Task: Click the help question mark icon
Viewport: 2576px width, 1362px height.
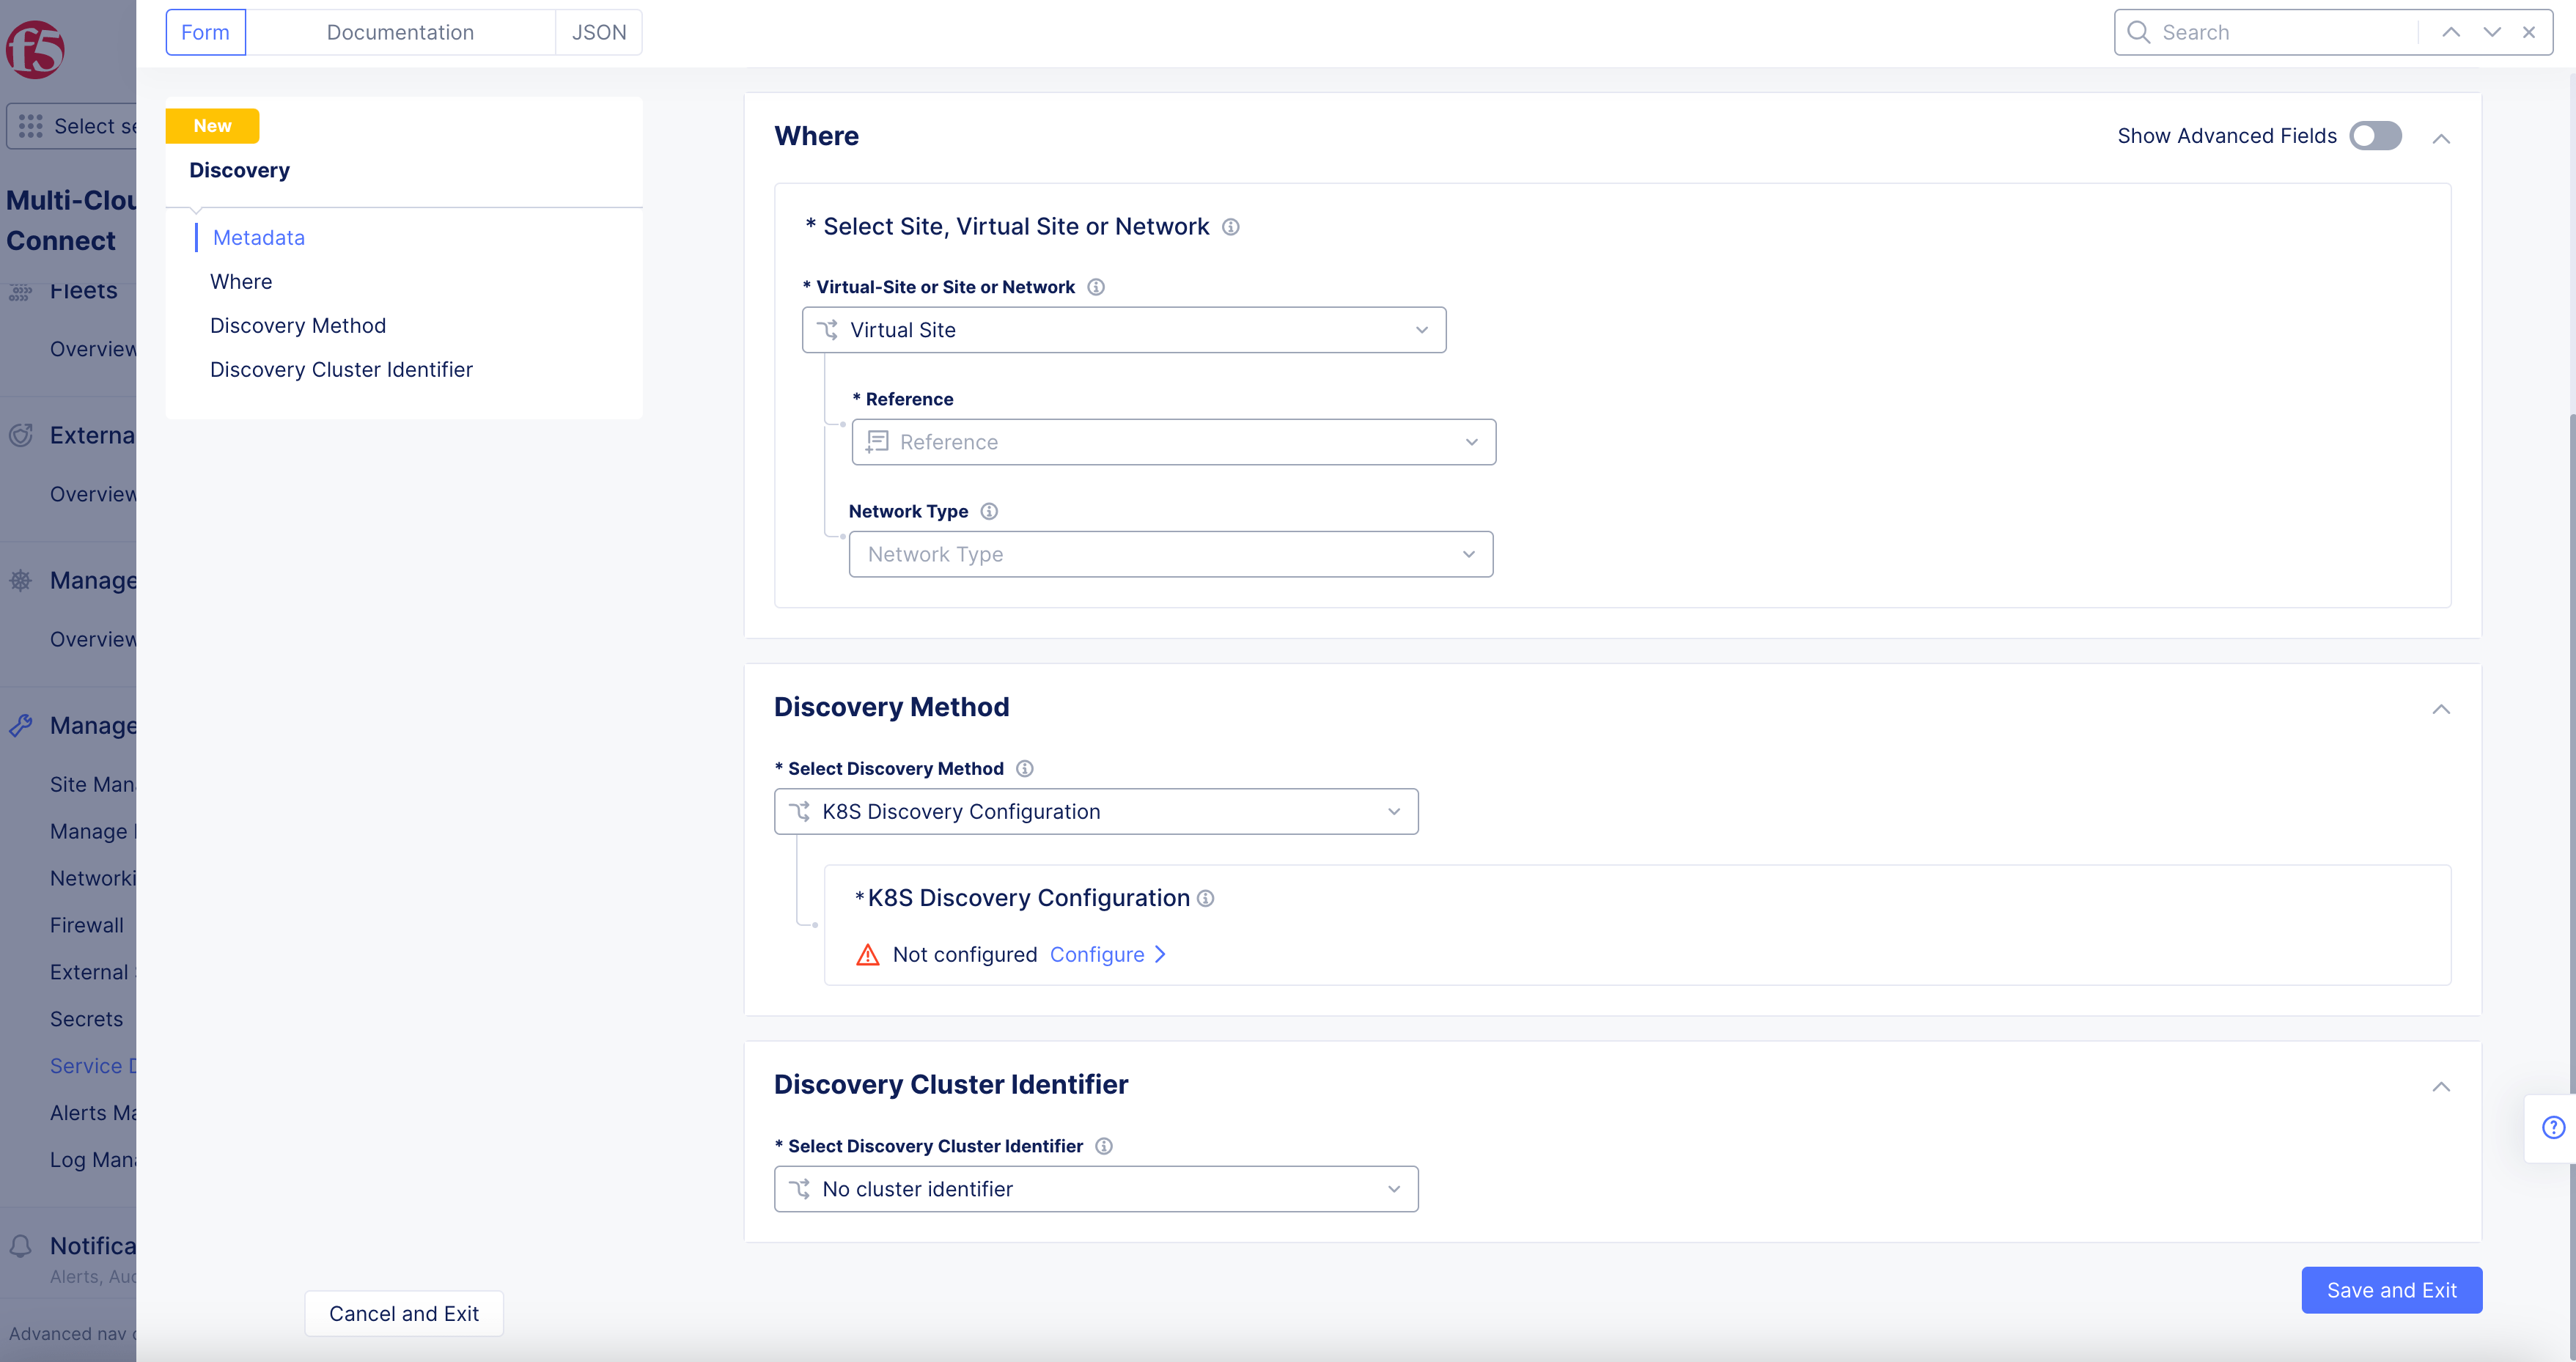Action: (x=2553, y=1127)
